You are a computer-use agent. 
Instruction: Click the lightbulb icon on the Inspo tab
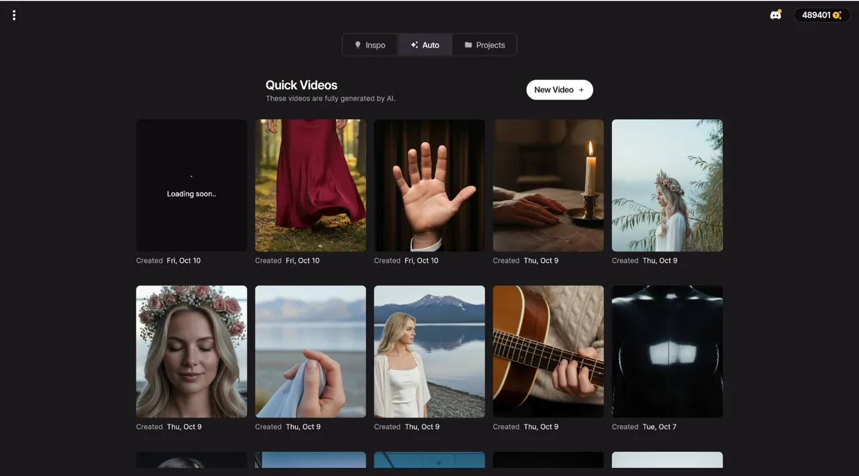358,45
